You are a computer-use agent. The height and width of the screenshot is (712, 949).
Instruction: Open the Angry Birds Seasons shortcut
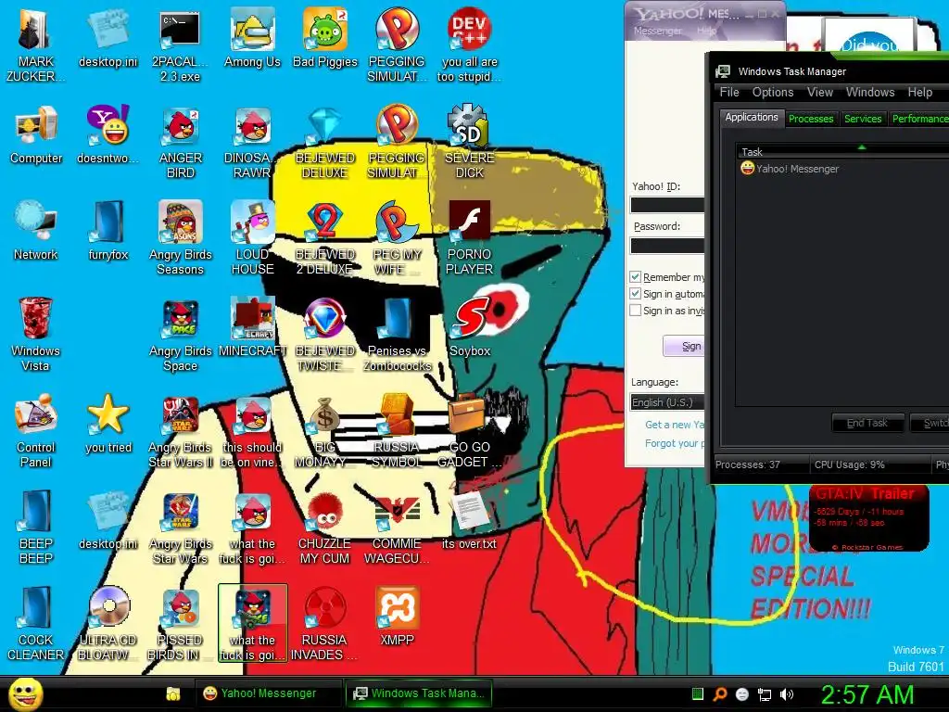181,237
